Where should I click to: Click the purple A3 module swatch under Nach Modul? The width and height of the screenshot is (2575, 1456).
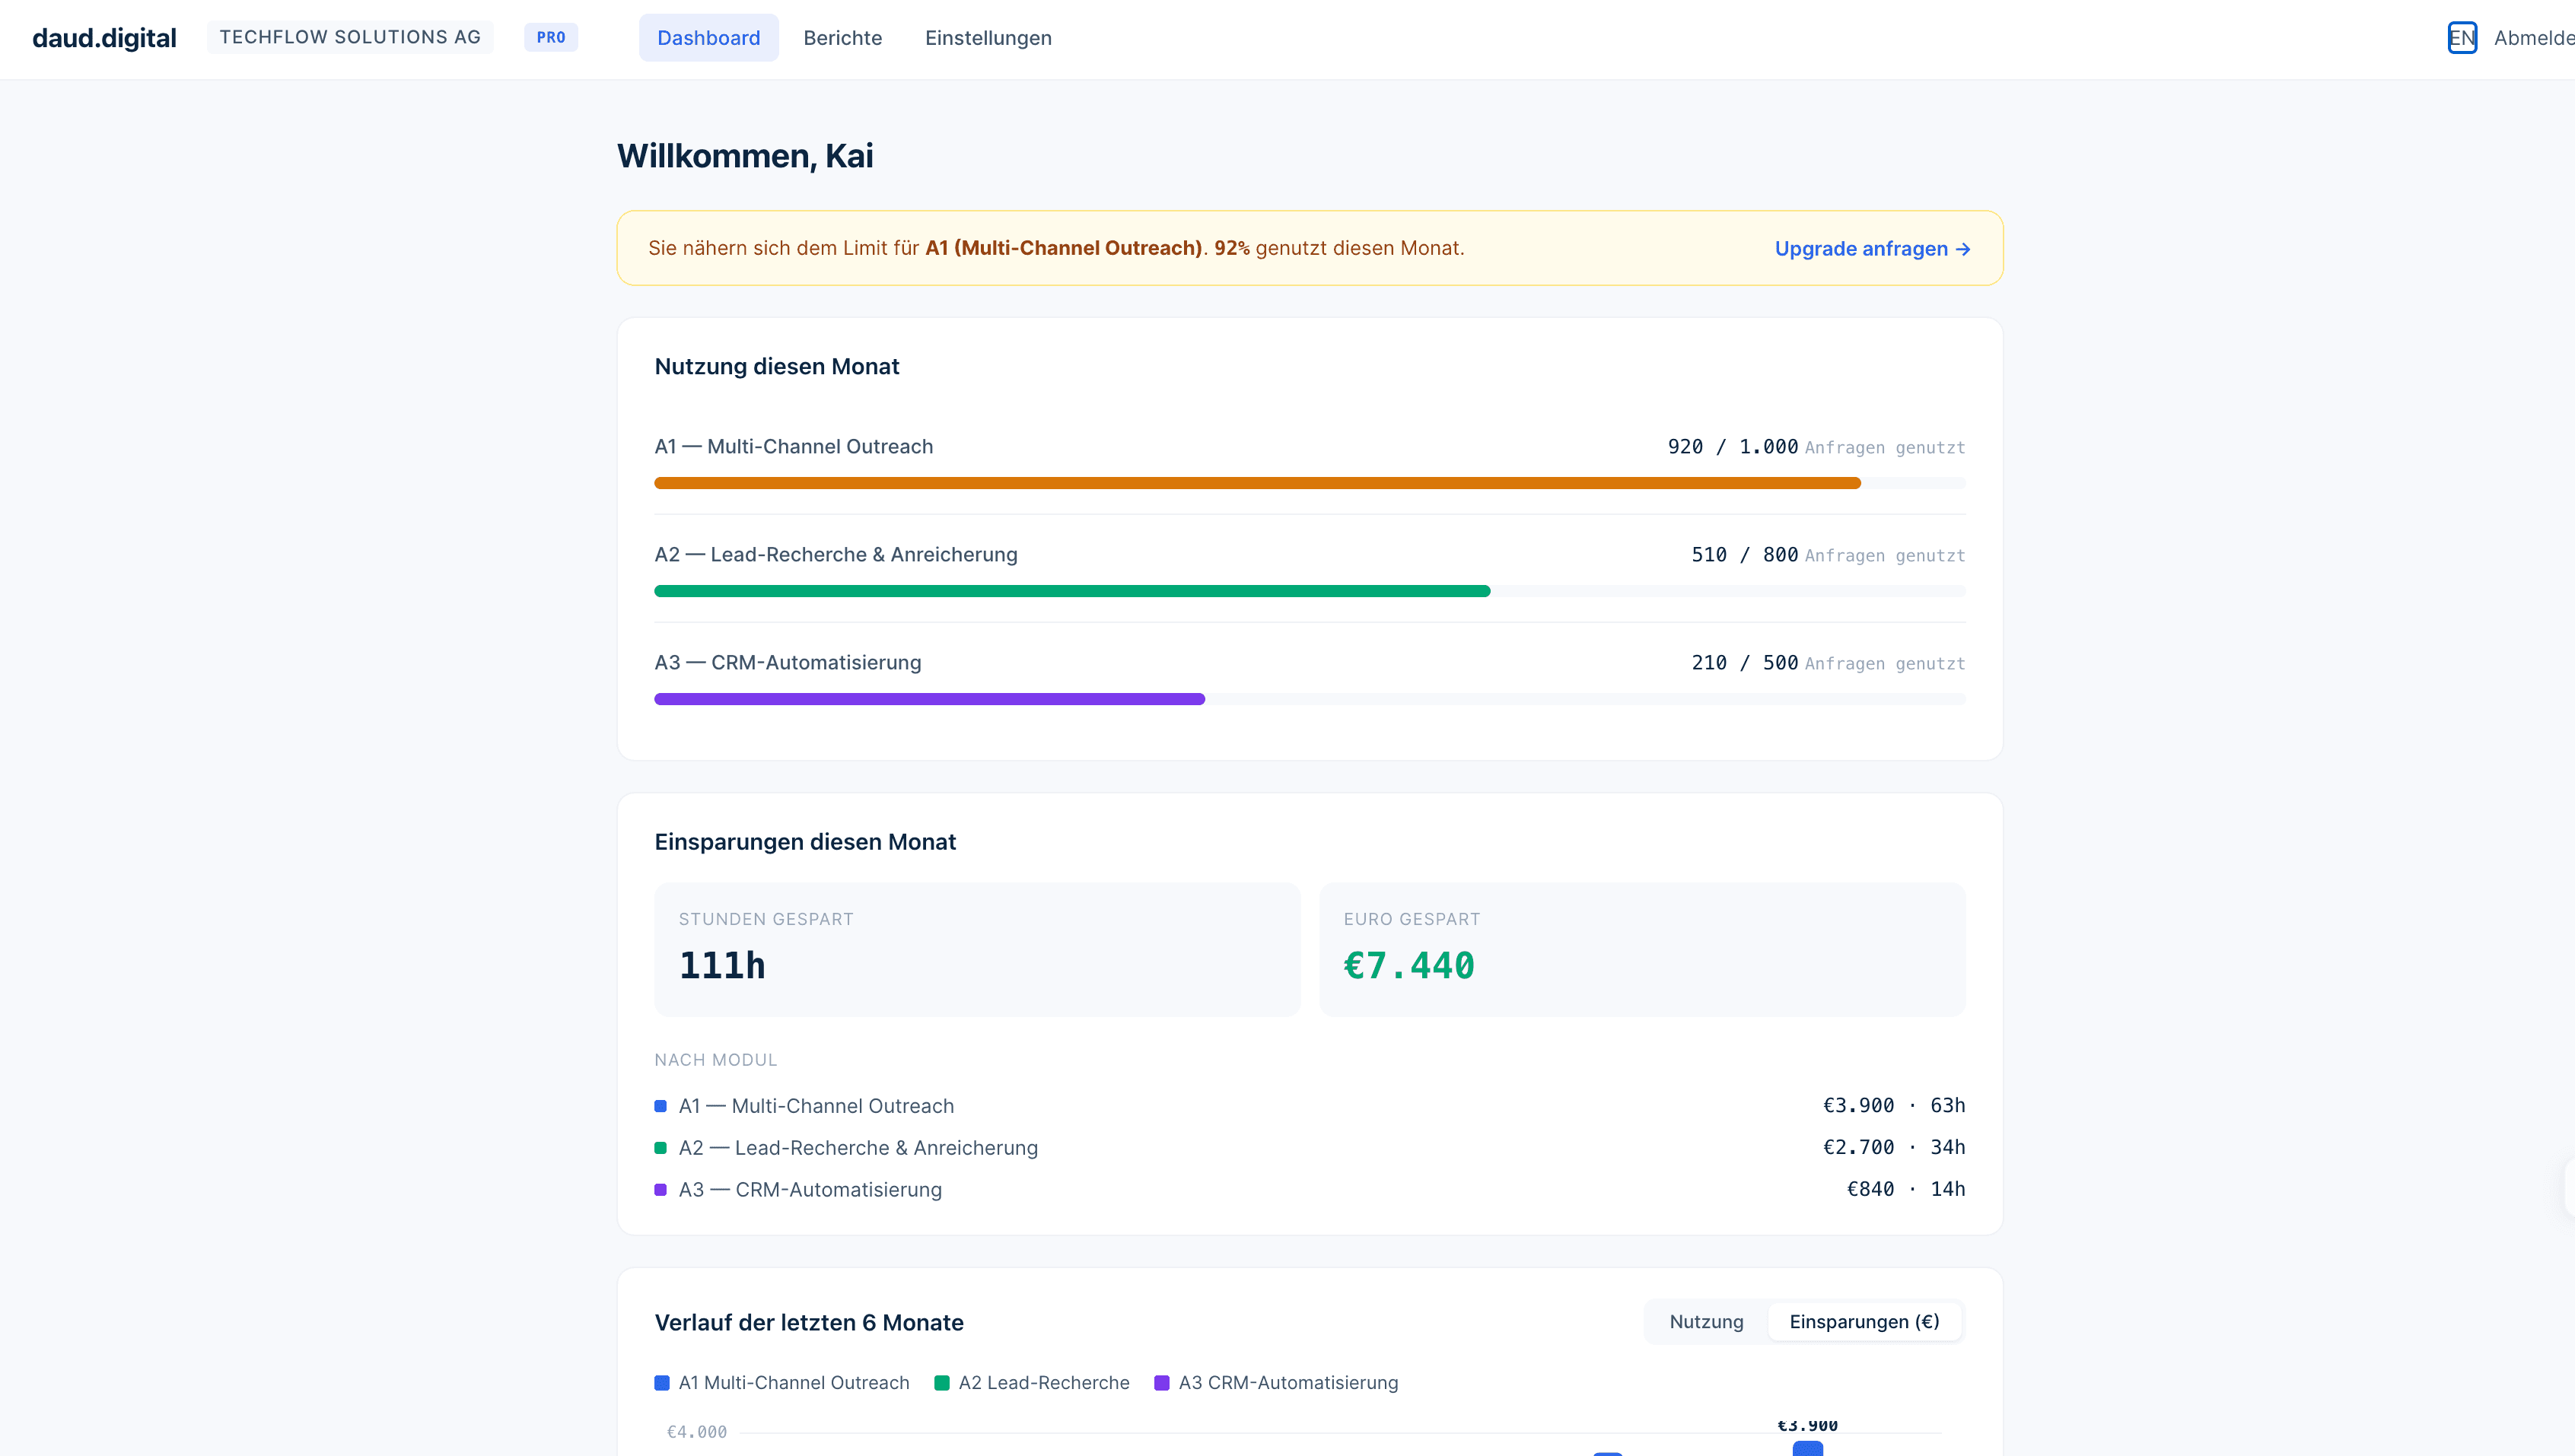[660, 1190]
